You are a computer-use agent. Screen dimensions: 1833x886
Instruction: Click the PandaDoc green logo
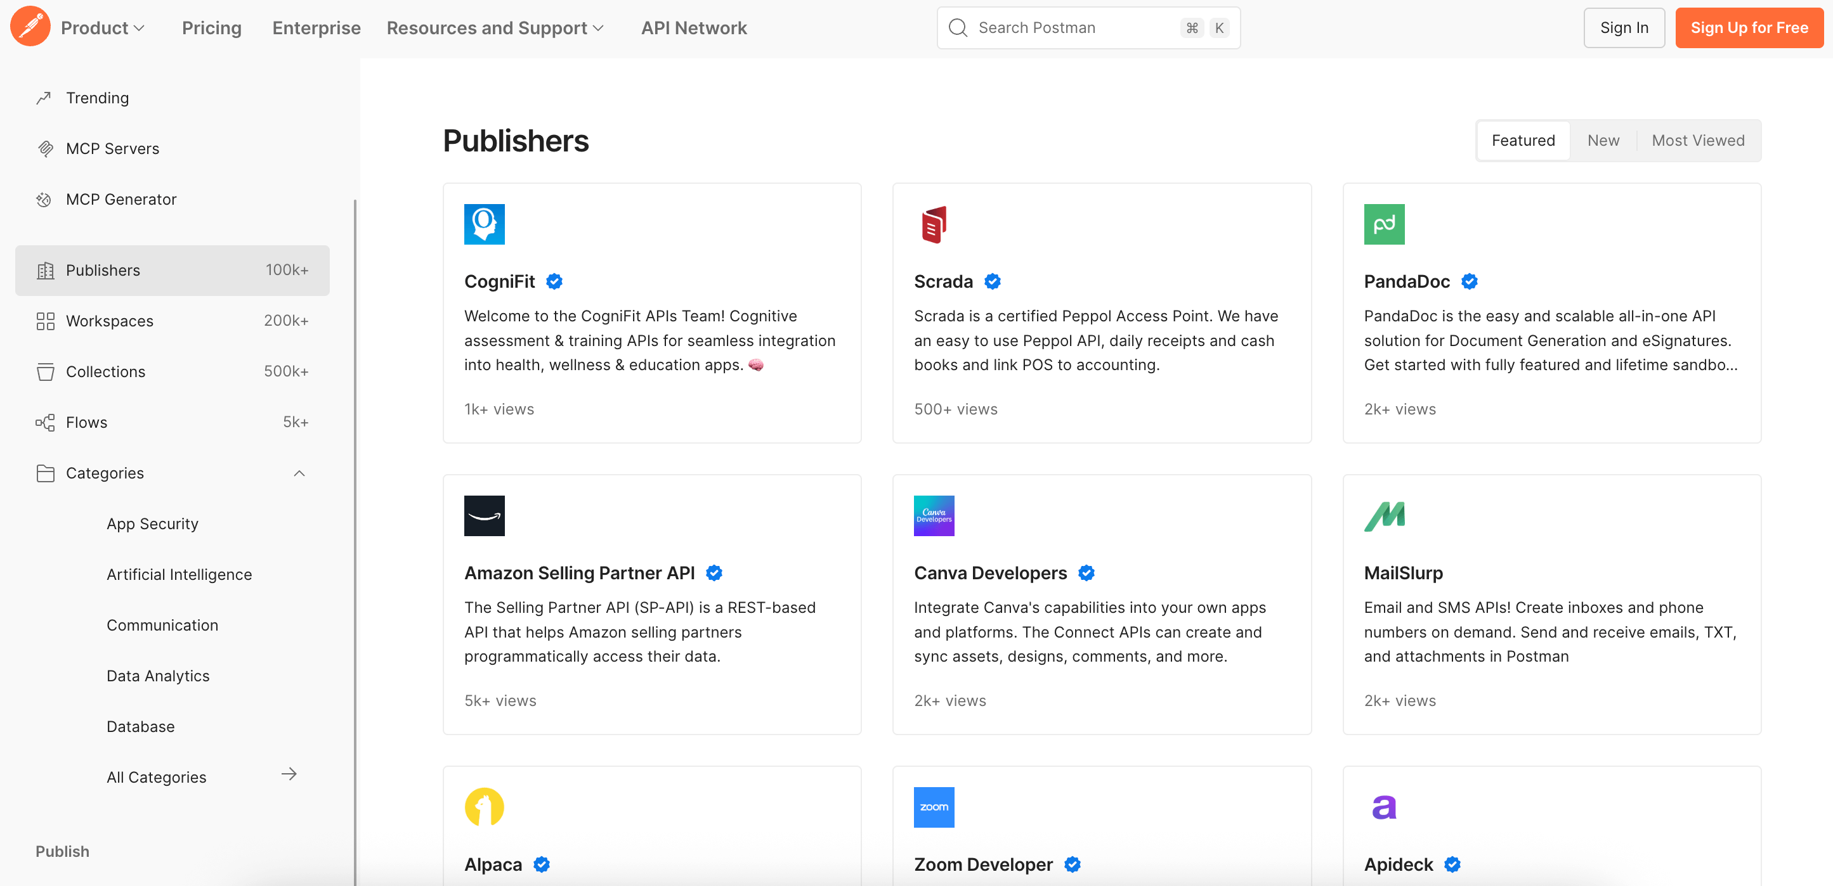coord(1384,224)
